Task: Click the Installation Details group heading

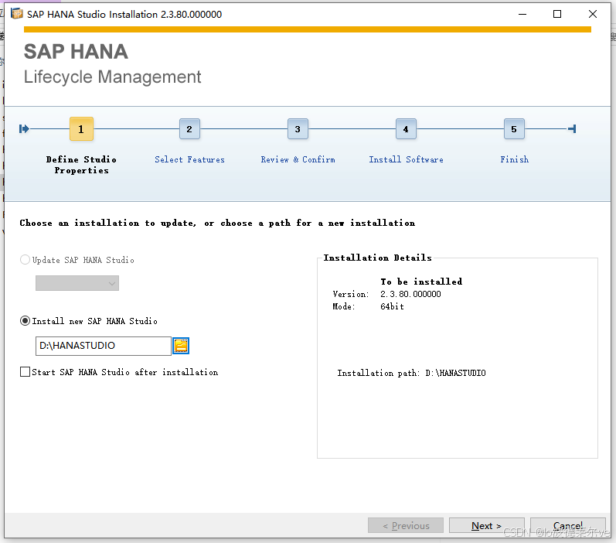Action: tap(377, 258)
